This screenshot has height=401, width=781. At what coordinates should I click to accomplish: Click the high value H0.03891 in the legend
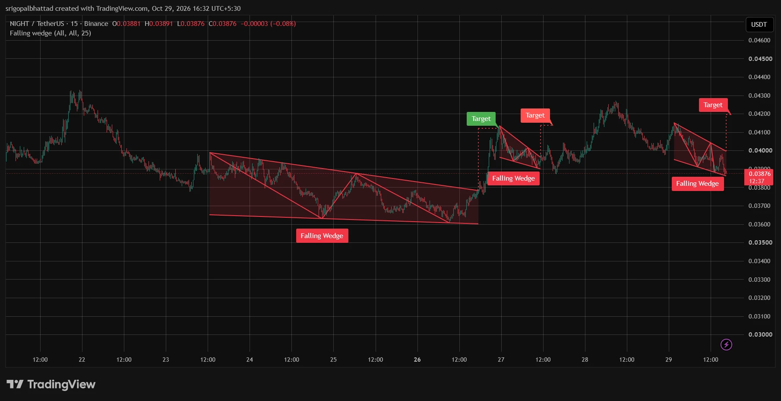(x=159, y=24)
